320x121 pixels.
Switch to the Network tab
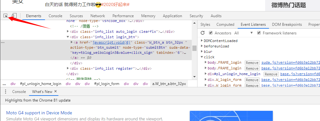(98, 16)
